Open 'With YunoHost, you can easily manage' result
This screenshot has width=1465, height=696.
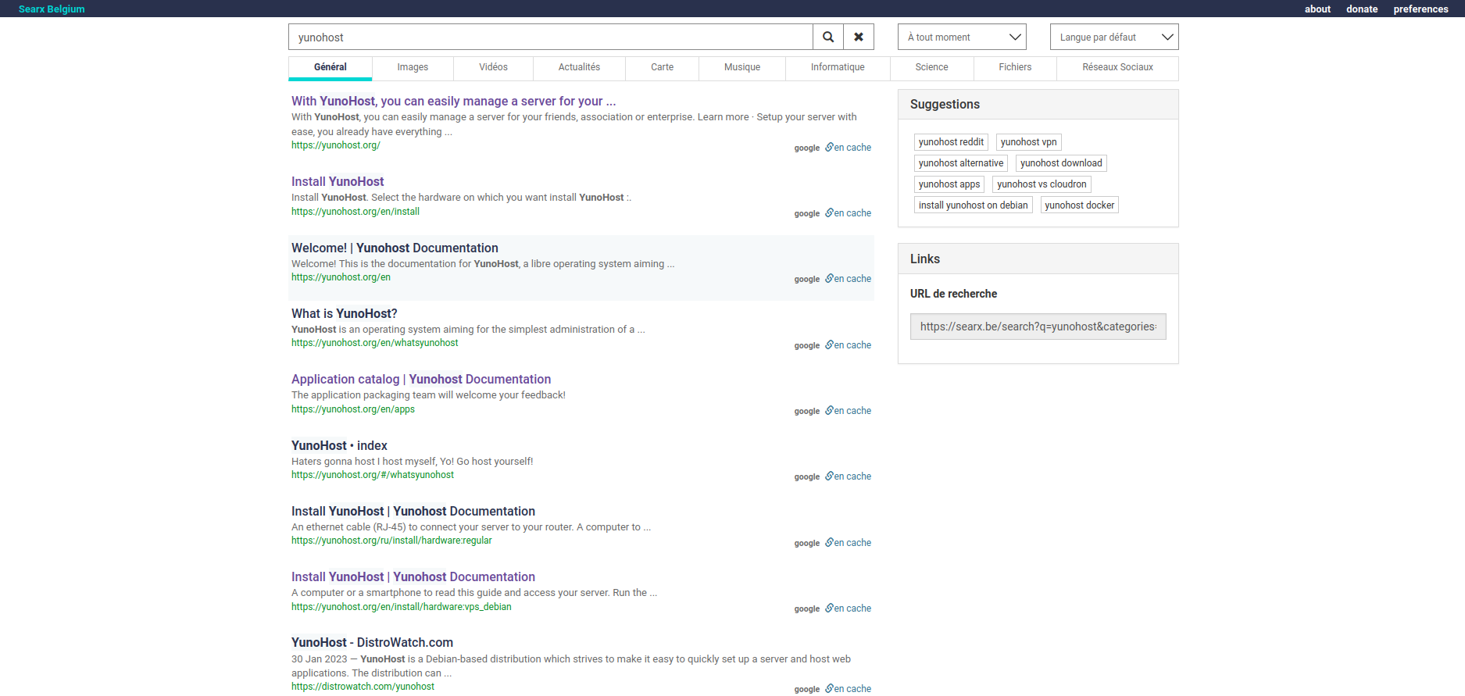tap(453, 101)
